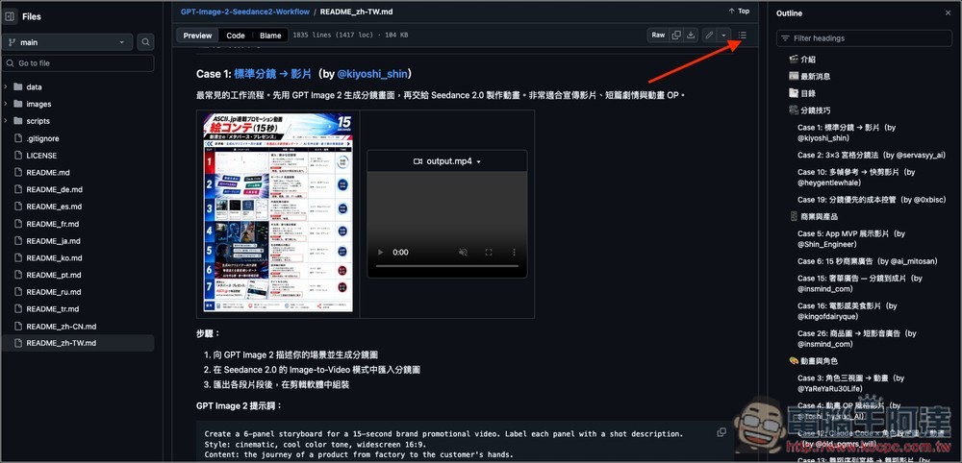Switch to the Blame tab
Screen dimensions: 962x463
(270, 36)
